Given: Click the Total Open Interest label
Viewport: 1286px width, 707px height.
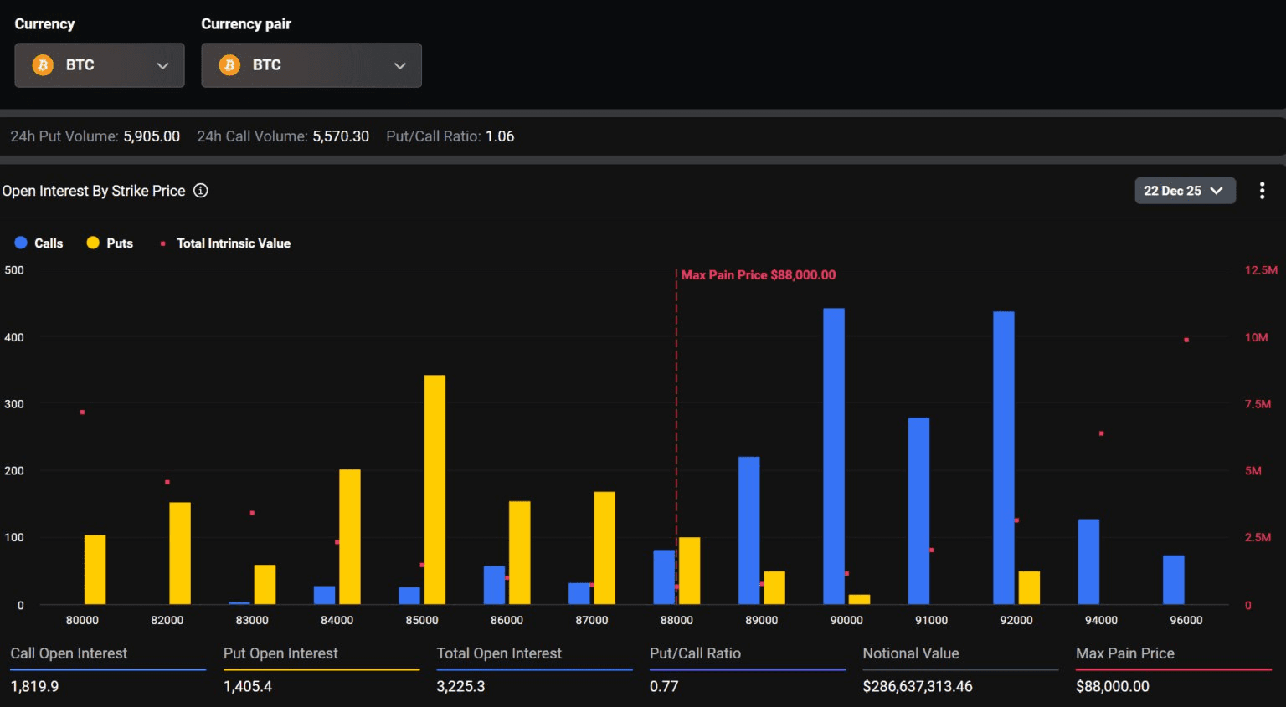Looking at the screenshot, I should click(499, 653).
